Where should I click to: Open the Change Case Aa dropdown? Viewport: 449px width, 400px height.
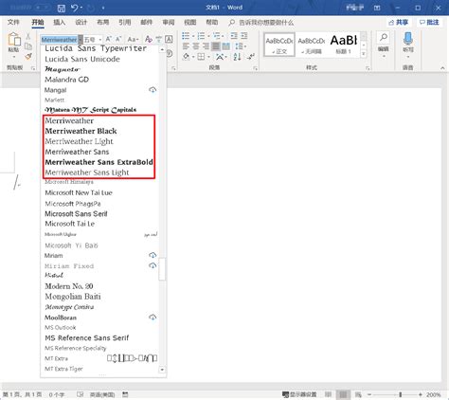(x=133, y=40)
